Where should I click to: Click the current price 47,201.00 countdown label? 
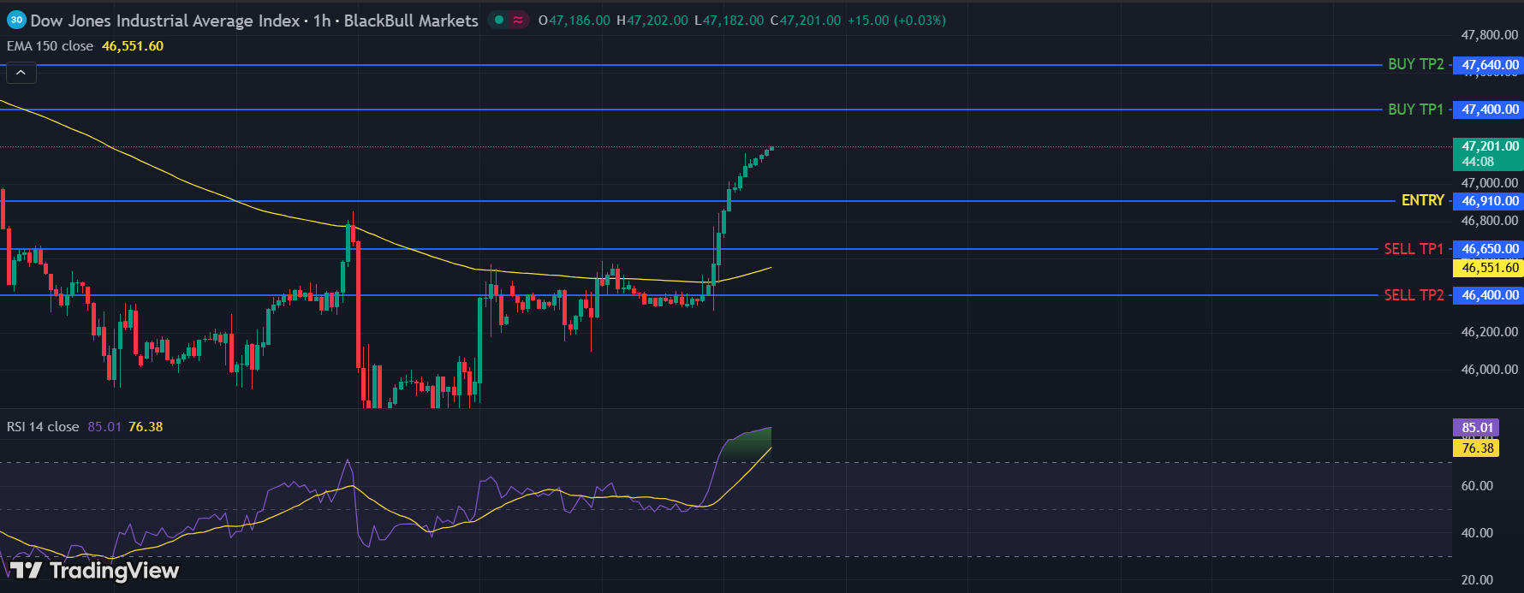tap(1488, 154)
